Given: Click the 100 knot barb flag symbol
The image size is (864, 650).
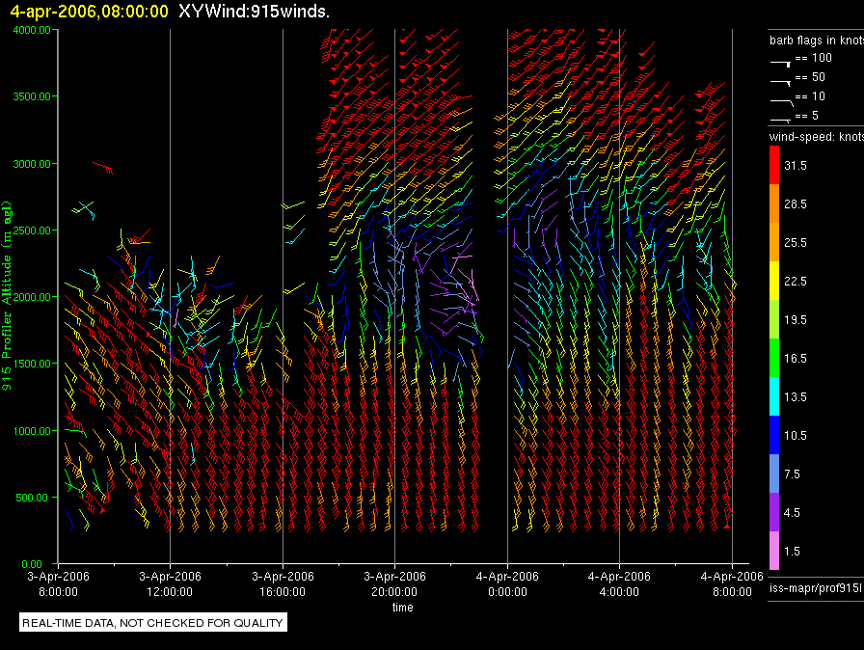Looking at the screenshot, I should [x=781, y=64].
